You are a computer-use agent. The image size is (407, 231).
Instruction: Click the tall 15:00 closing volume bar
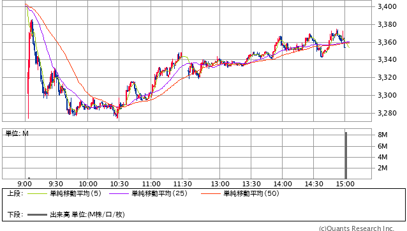tap(346, 155)
